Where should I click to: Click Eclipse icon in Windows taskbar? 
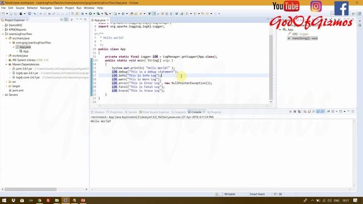coord(66,201)
